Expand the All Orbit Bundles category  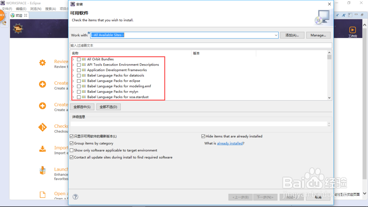click(x=73, y=59)
